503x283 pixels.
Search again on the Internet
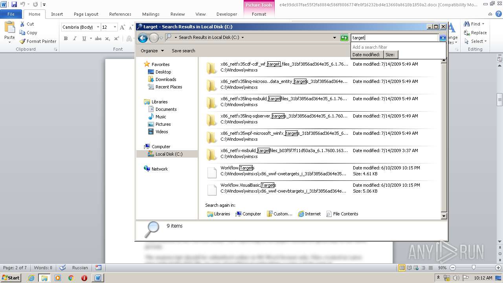pyautogui.click(x=309, y=214)
